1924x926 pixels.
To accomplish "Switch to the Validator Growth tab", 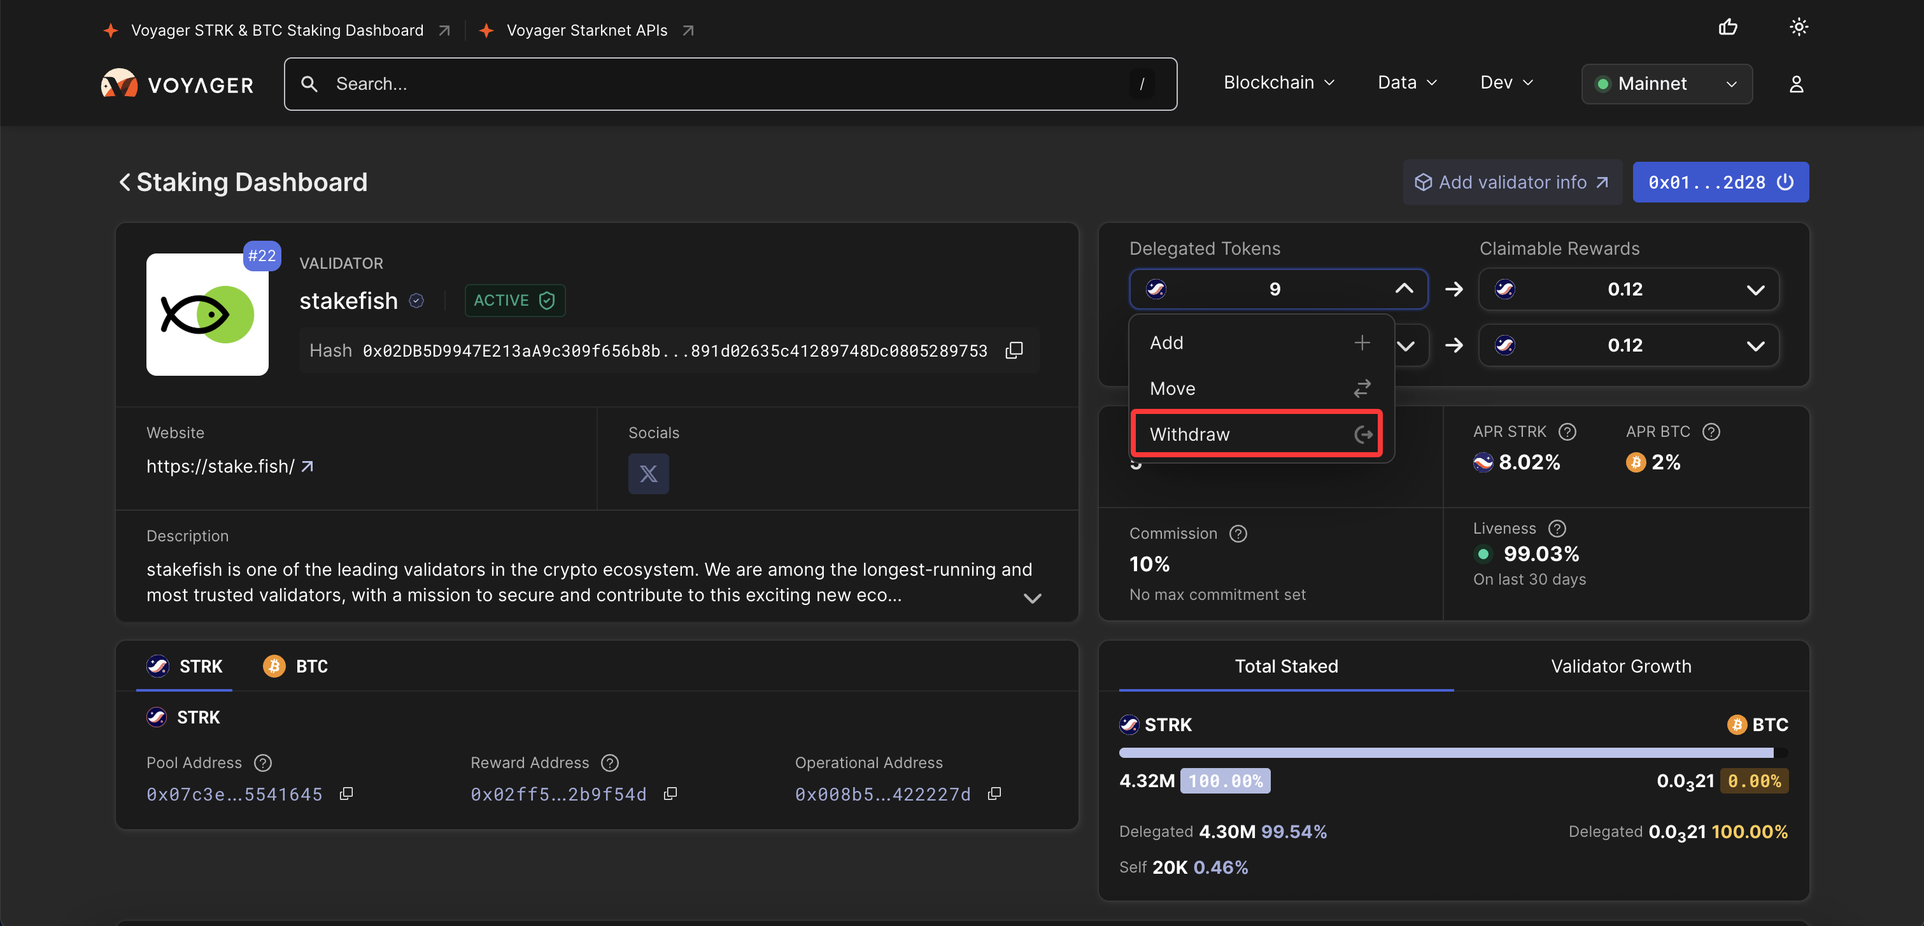I will (1621, 666).
